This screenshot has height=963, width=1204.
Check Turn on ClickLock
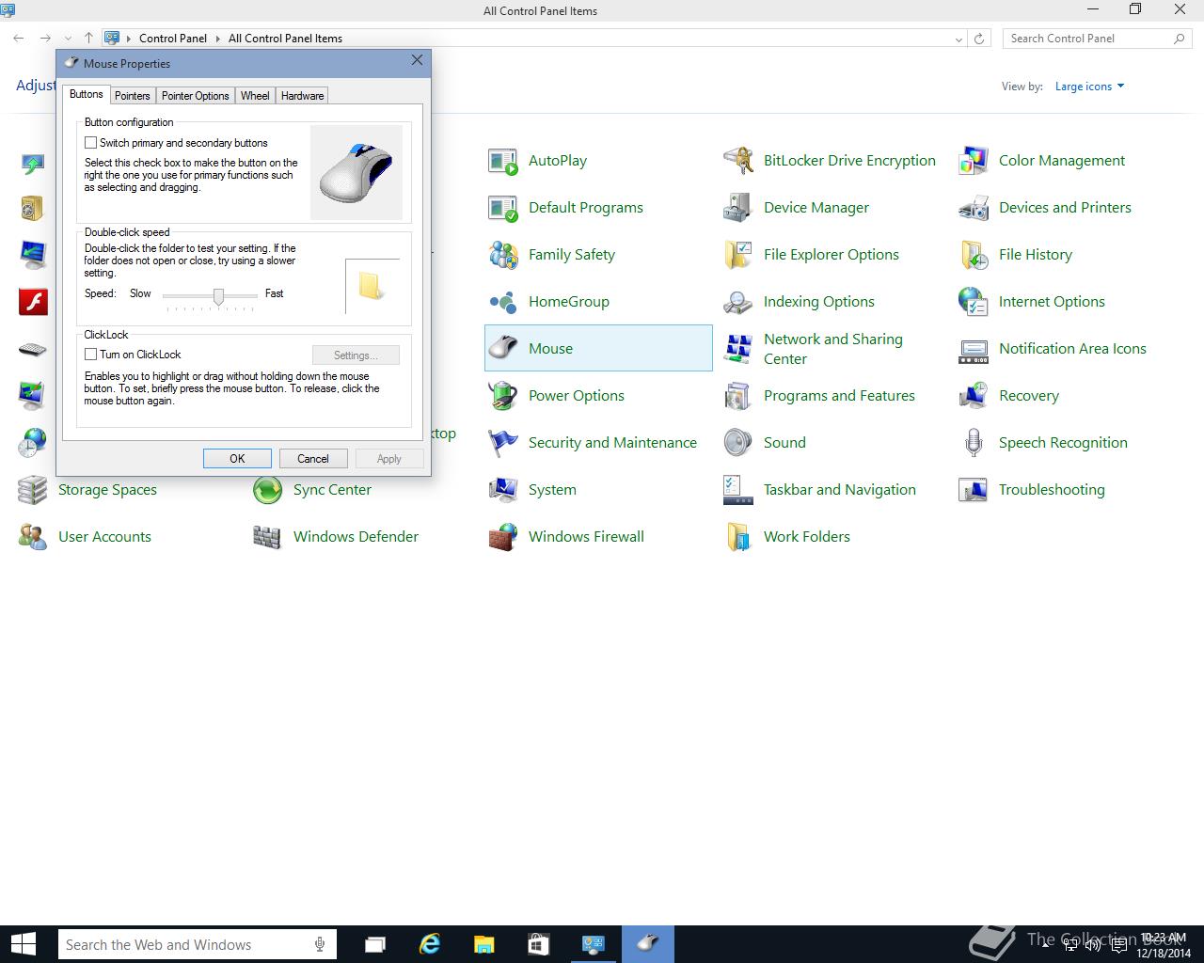[x=90, y=355]
